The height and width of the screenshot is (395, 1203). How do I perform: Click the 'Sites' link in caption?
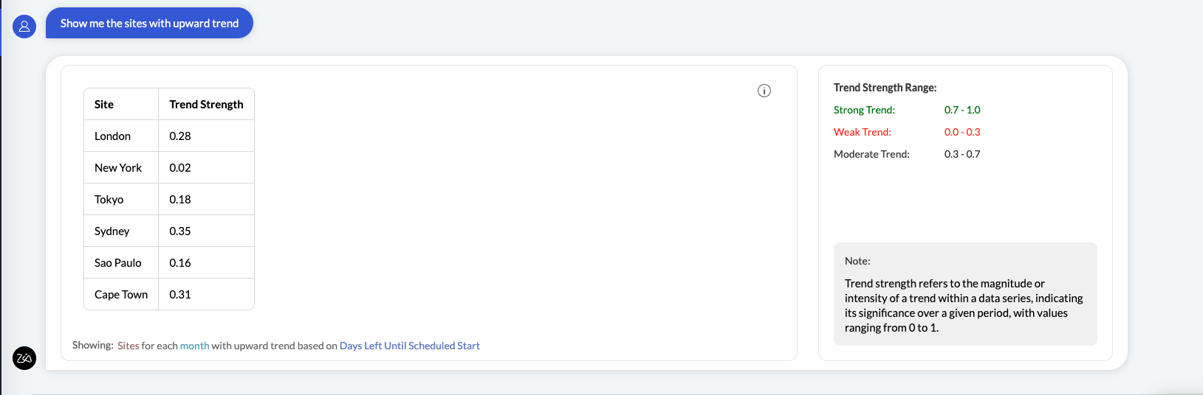[128, 346]
